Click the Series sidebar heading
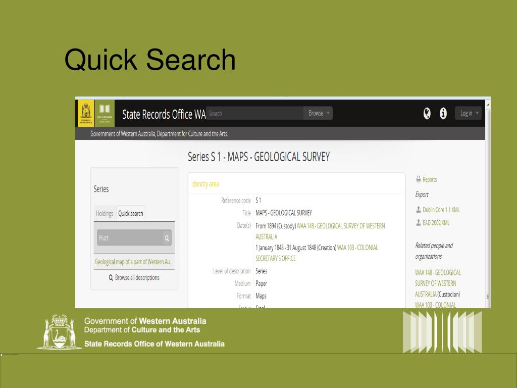The width and height of the screenshot is (517, 388). click(101, 189)
